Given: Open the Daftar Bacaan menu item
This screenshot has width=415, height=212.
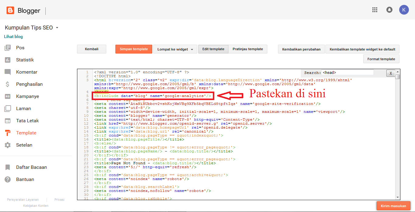Looking at the screenshot, I should pyautogui.click(x=31, y=167).
